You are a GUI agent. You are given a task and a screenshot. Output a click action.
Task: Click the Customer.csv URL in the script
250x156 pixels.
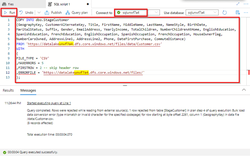pos(94,44)
